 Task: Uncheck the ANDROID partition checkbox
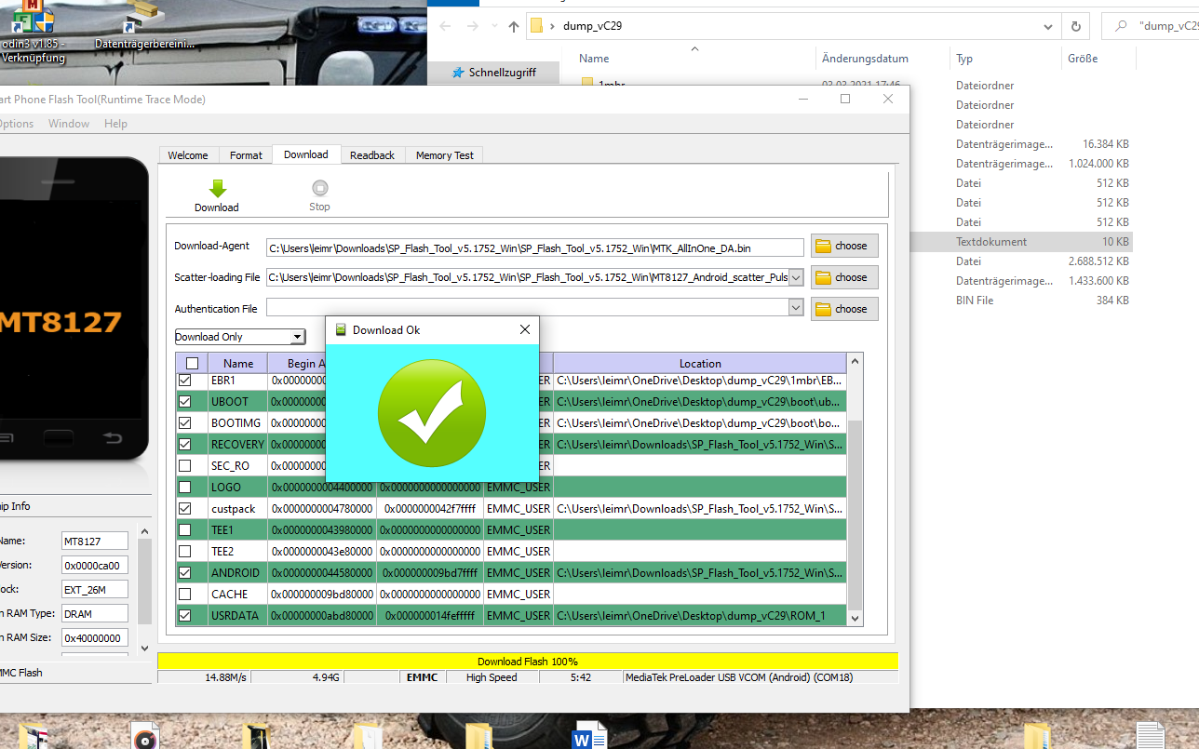(185, 573)
